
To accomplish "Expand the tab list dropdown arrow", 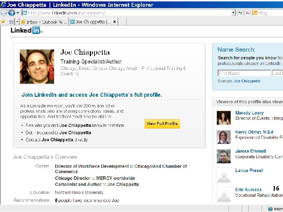I will click(17, 22).
